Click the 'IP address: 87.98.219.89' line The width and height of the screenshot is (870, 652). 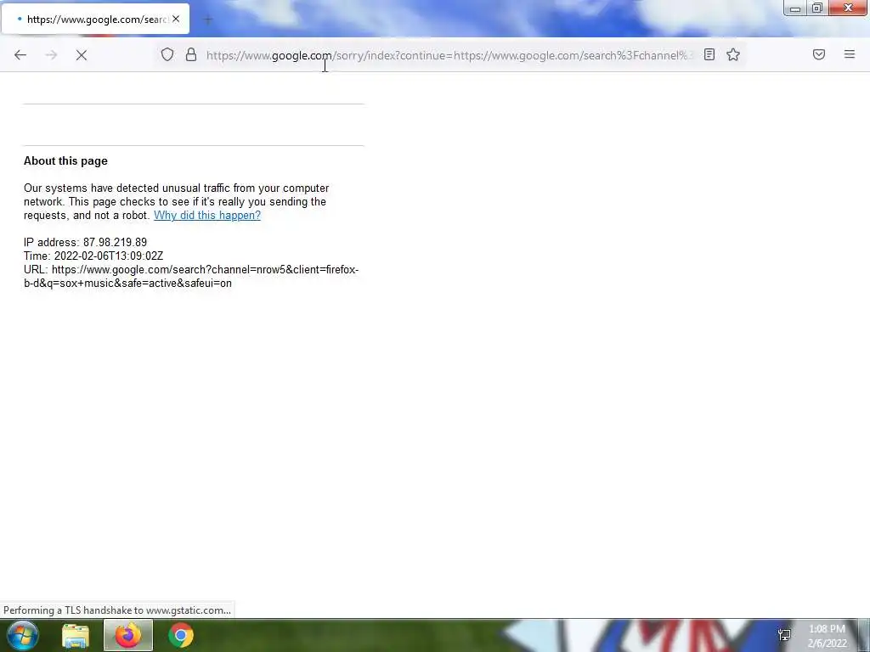(x=86, y=242)
